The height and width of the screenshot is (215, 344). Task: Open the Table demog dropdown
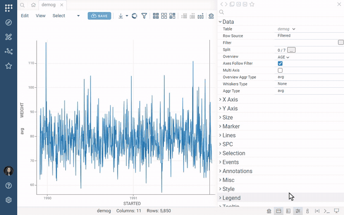point(286,29)
